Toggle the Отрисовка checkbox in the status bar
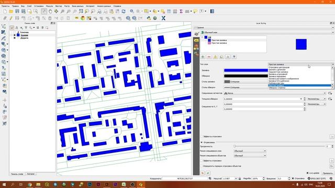Viewport: 335px width, 188px height. pos(293,179)
